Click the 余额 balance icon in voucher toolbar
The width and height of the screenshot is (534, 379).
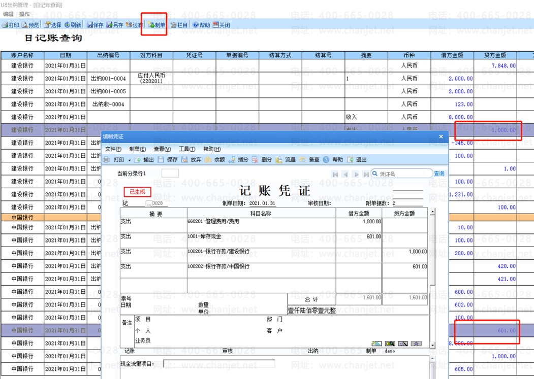215,159
